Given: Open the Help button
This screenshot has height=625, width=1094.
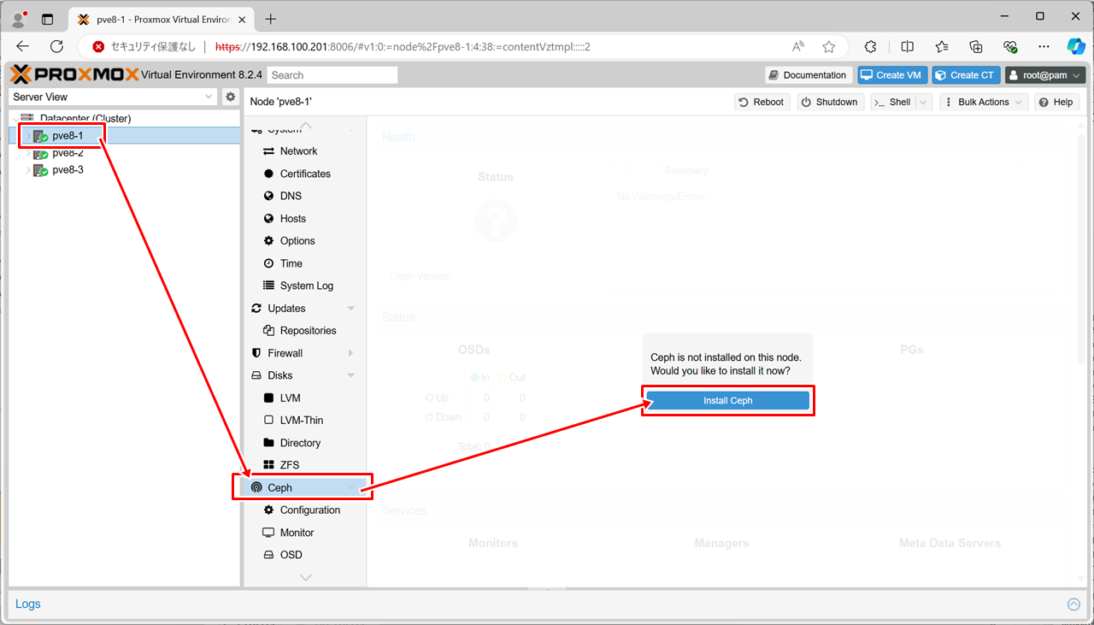Looking at the screenshot, I should pyautogui.click(x=1055, y=102).
